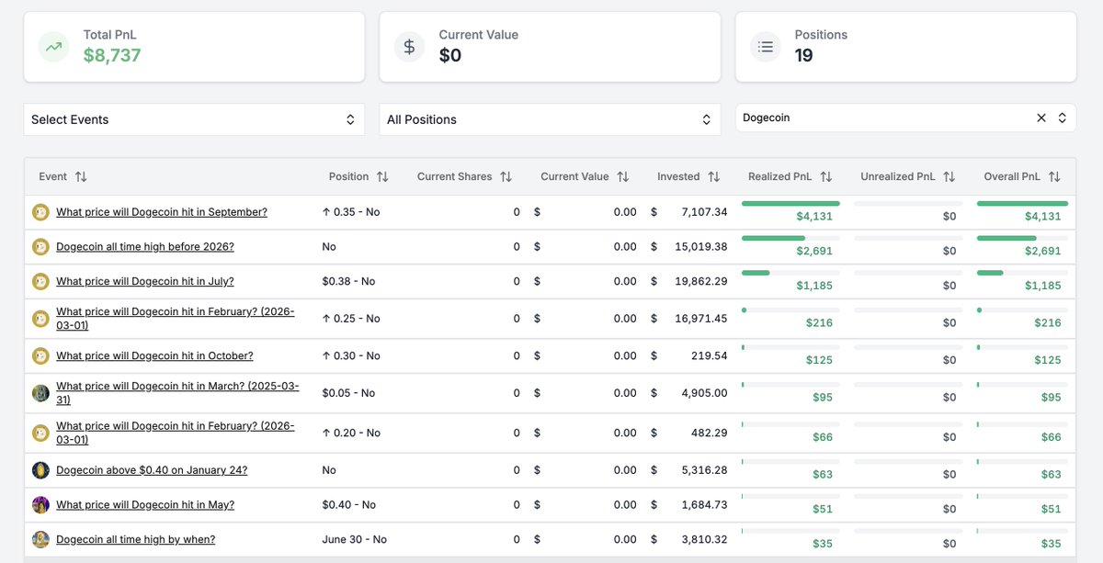1103x563 pixels.
Task: Click Invested amount 16,971.45
Action: 701,319
